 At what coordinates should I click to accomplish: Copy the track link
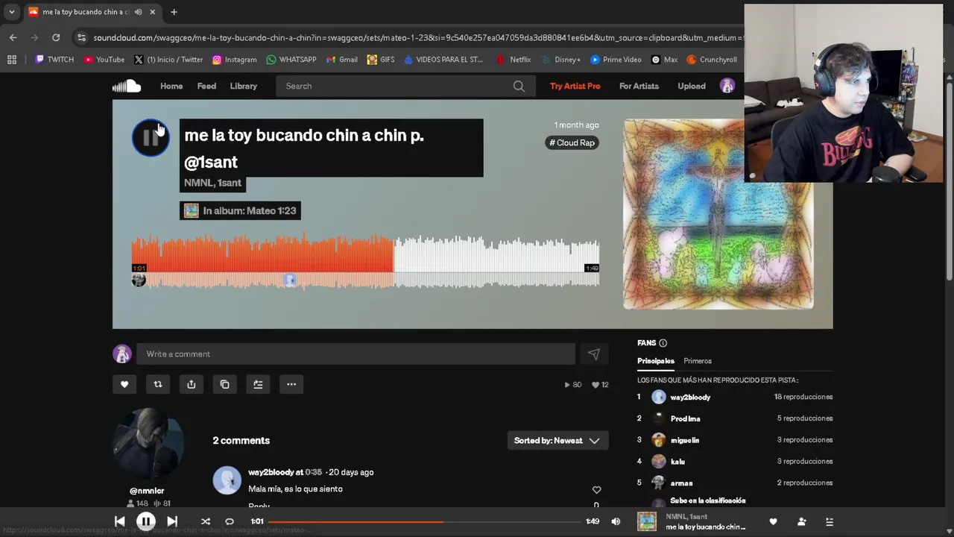[x=225, y=384]
